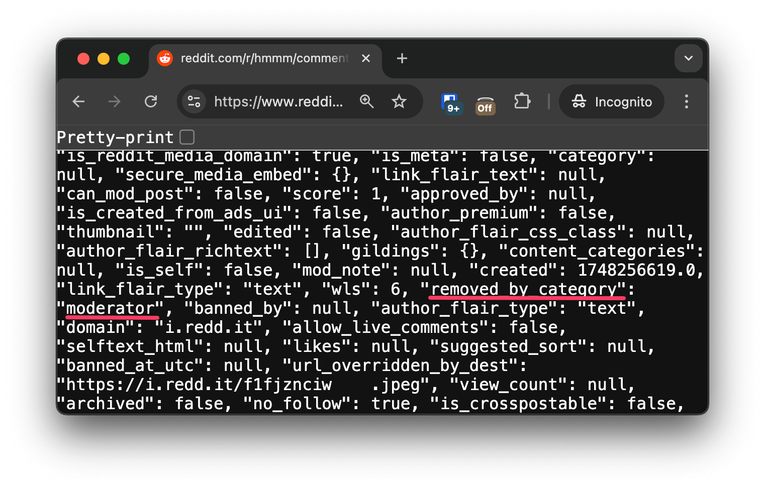
Task: Open site permission settings in the address bar
Action: click(194, 101)
